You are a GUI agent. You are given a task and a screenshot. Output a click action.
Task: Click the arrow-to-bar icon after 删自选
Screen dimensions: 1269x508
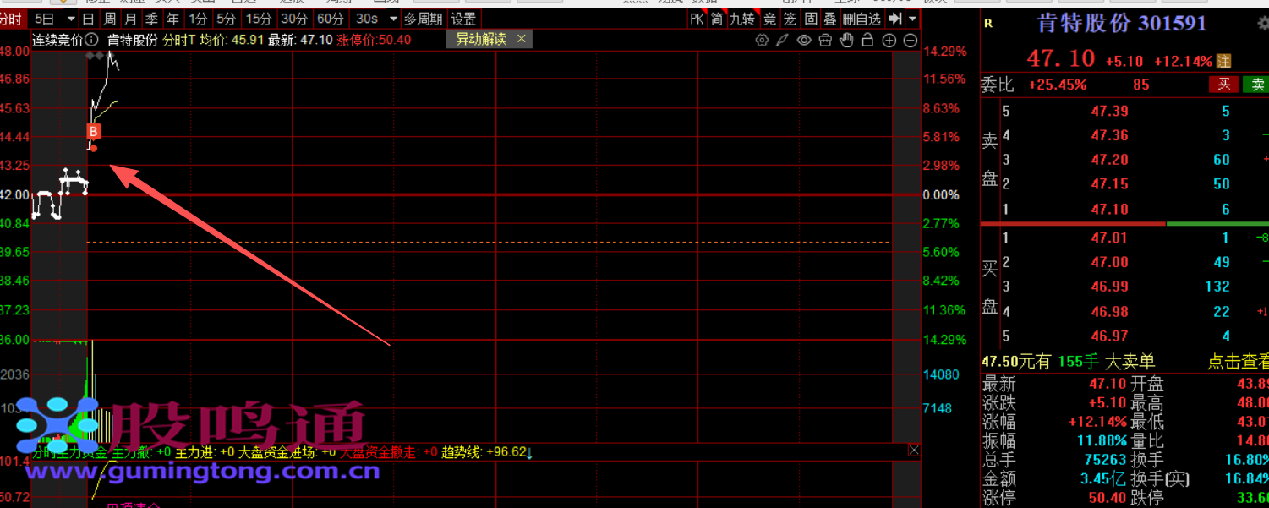click(x=895, y=19)
